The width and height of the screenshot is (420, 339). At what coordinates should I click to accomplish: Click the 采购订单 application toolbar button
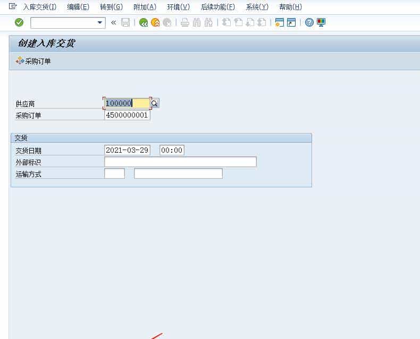(33, 61)
